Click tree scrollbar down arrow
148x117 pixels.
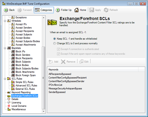(43, 111)
